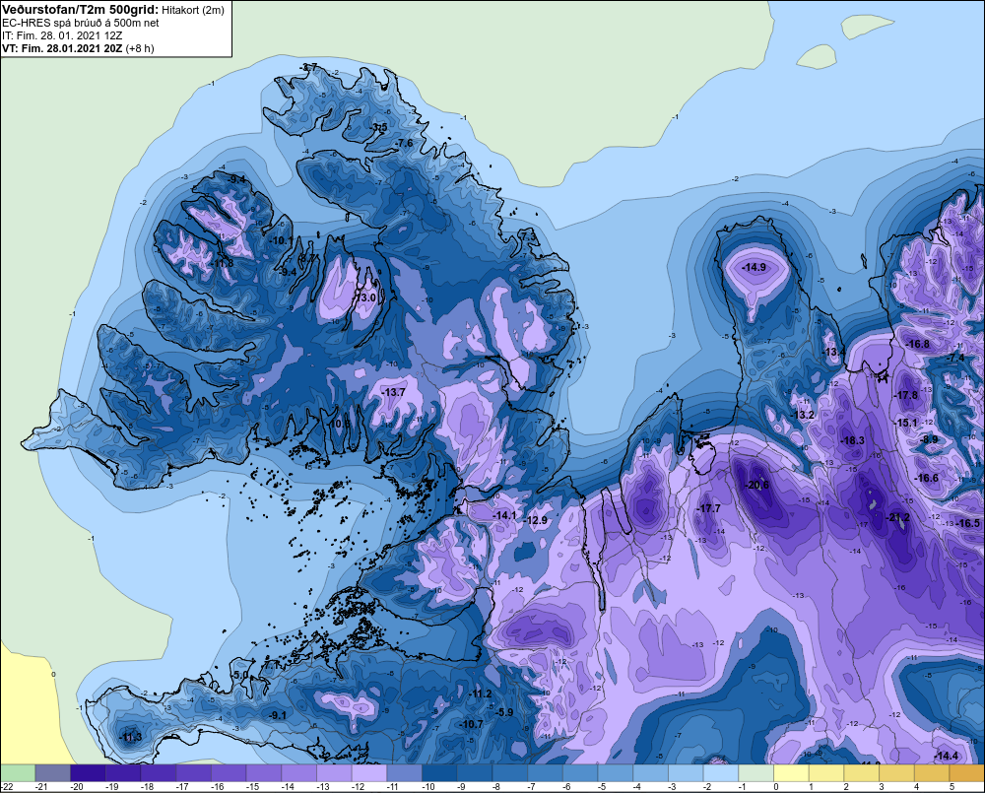Click the -10.7 temperature label
The image size is (985, 793).
[471, 724]
